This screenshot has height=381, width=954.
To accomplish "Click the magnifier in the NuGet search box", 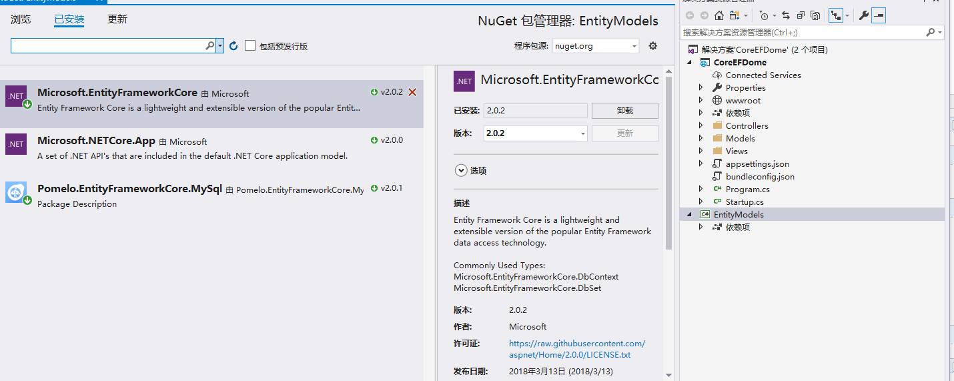I will (209, 45).
